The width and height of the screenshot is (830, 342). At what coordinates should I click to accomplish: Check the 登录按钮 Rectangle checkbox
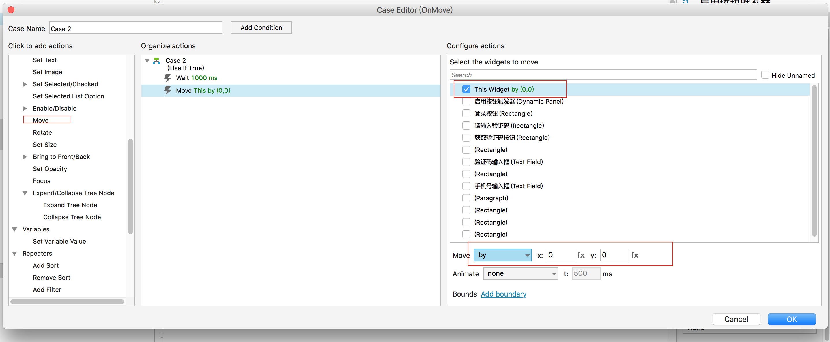tap(466, 113)
